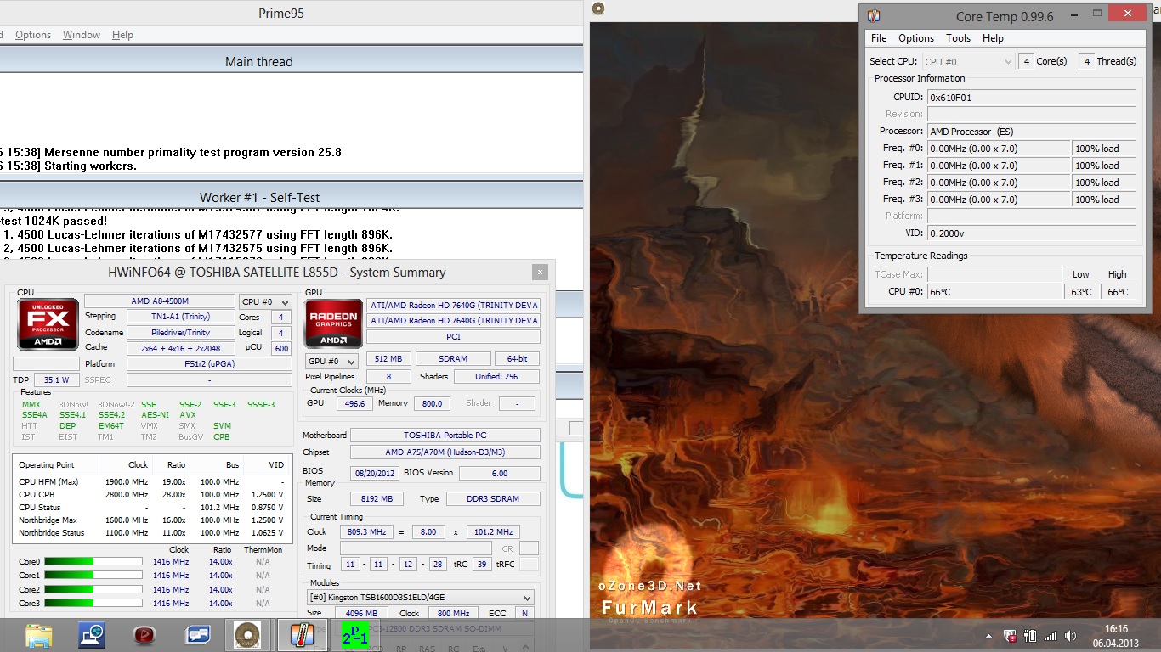Click the Core1 usage bar in HWiNFO

[93, 576]
